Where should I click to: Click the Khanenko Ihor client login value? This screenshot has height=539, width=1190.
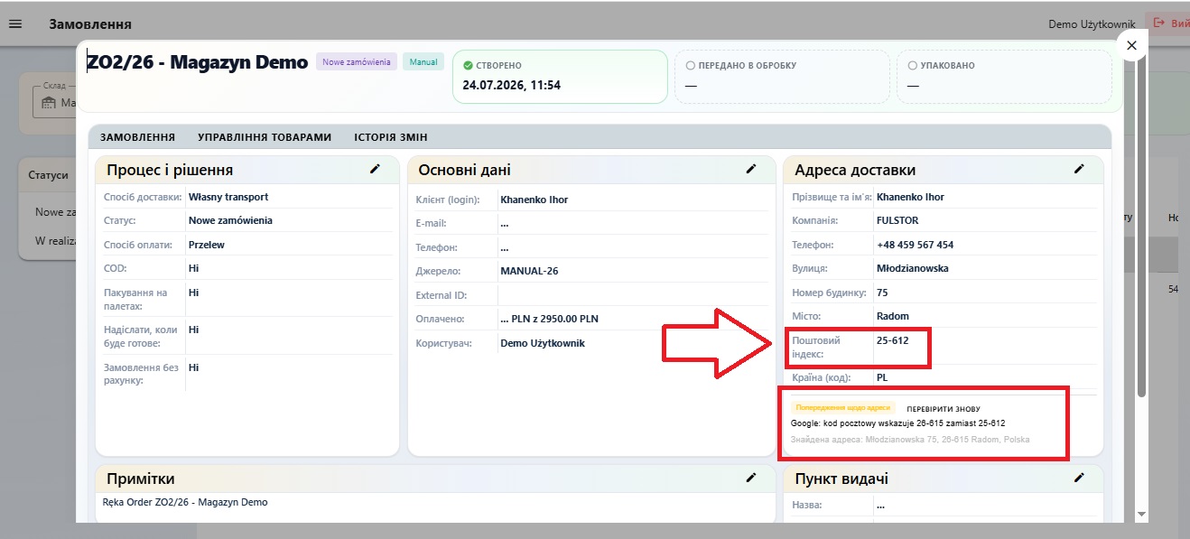pos(535,200)
